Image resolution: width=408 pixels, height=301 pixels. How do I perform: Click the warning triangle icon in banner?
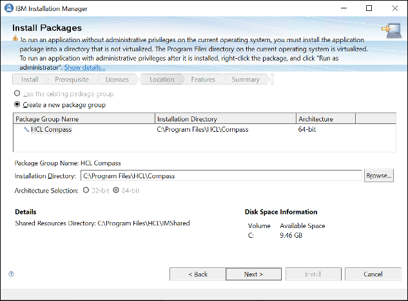[15, 38]
